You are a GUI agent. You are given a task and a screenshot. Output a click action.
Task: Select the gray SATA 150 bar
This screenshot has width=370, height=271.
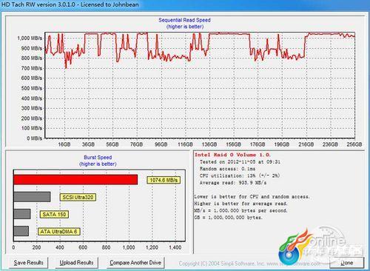pyautogui.click(x=22, y=214)
